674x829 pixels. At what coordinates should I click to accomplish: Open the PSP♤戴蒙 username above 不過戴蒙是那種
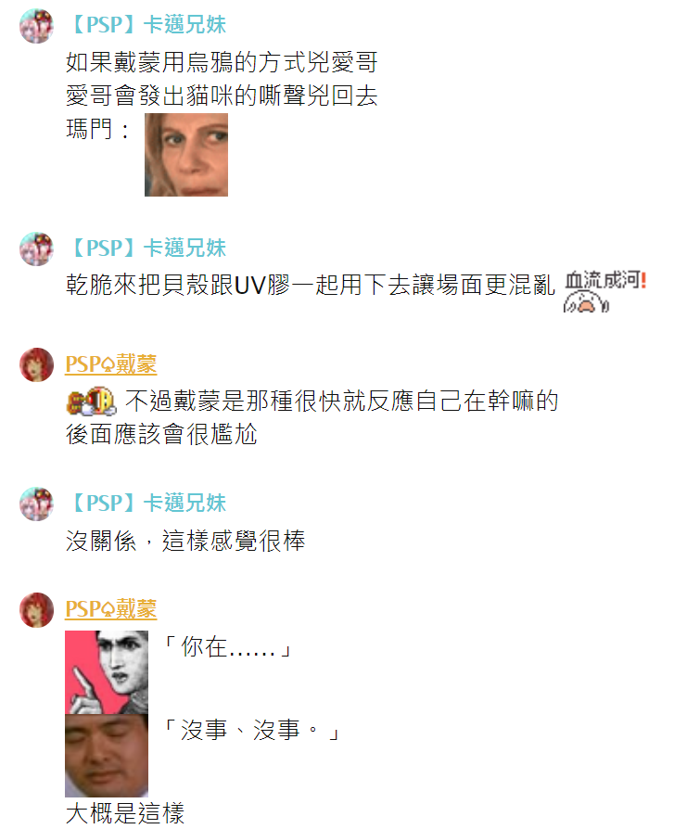point(111,364)
